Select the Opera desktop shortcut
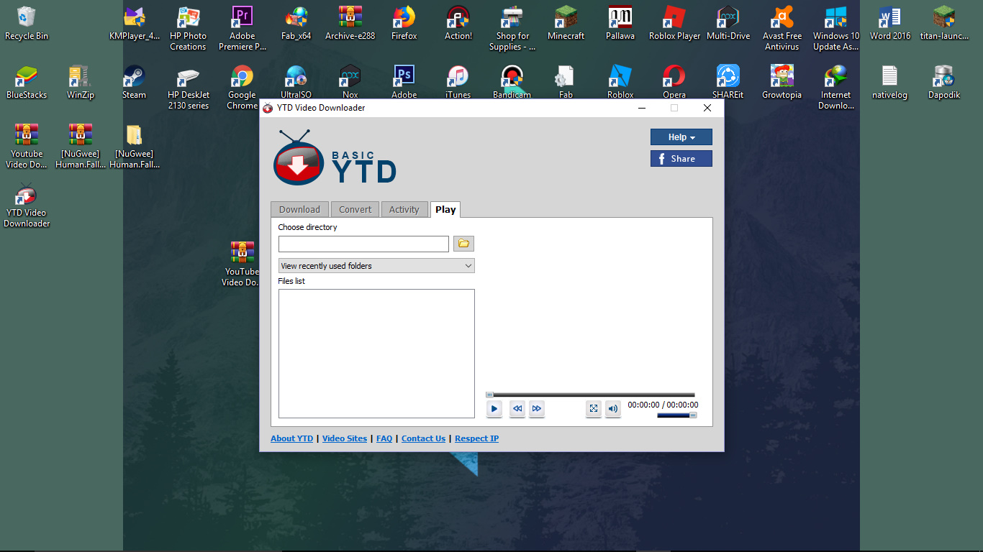This screenshot has height=552, width=983. point(674,82)
